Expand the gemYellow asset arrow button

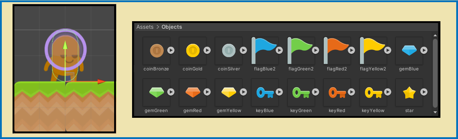tap(243, 92)
